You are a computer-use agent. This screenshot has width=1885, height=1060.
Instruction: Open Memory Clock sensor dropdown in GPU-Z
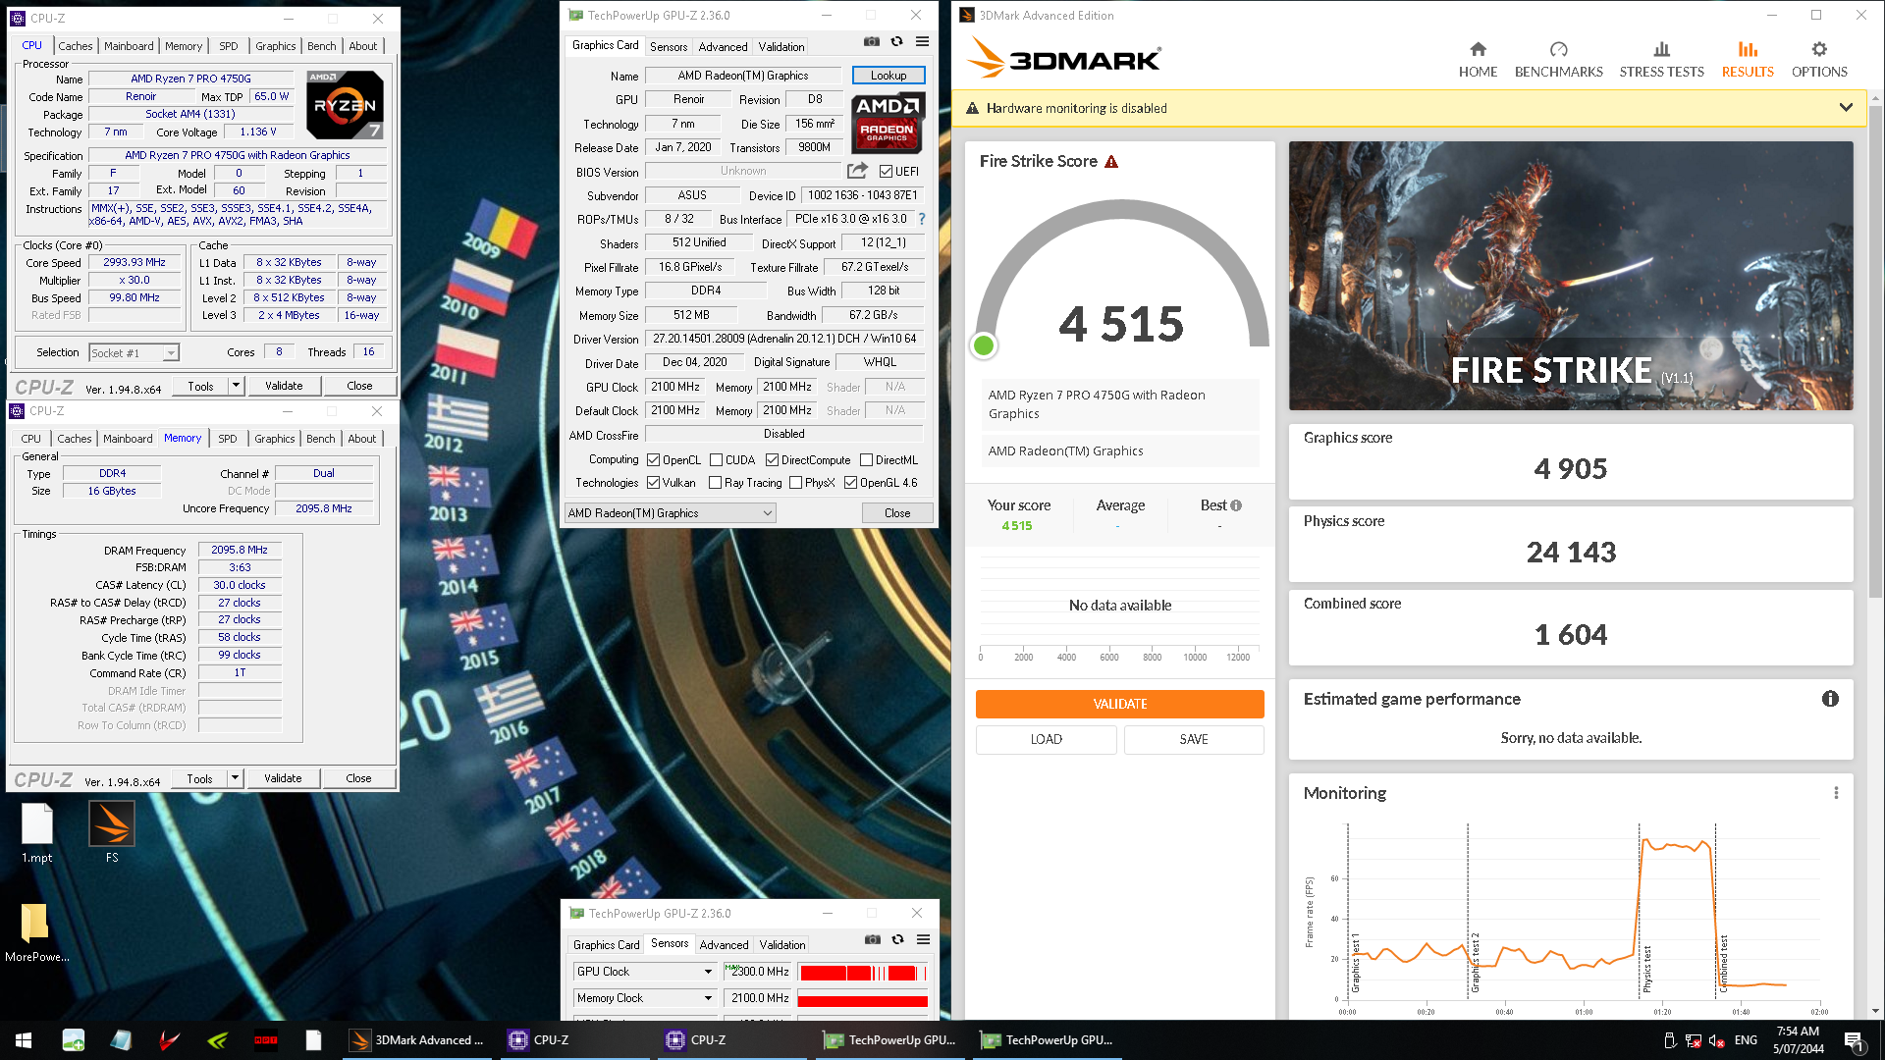click(645, 998)
